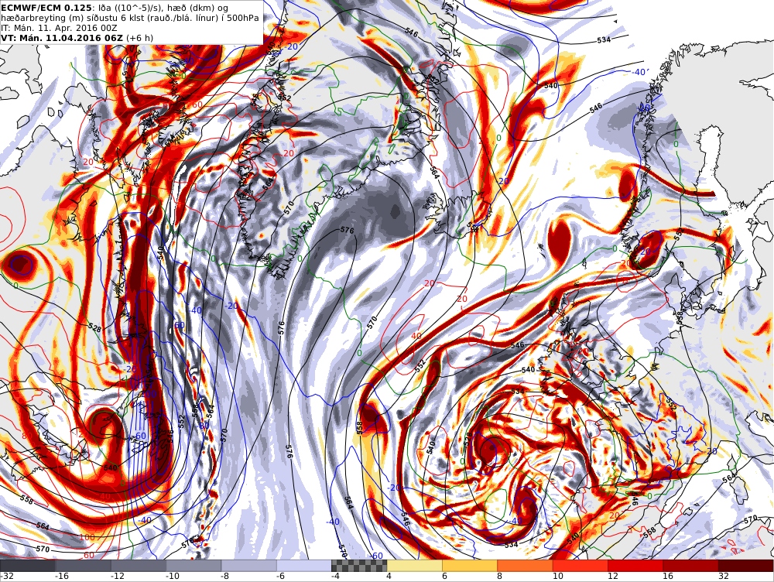Click the 'IT: Mán. 11. Apr. 2016 00Z' line

(x=60, y=28)
